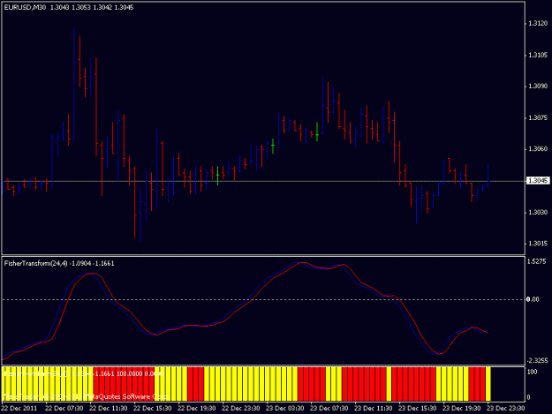
Task: Click the 100 label on histogram scale
Action: (x=533, y=372)
